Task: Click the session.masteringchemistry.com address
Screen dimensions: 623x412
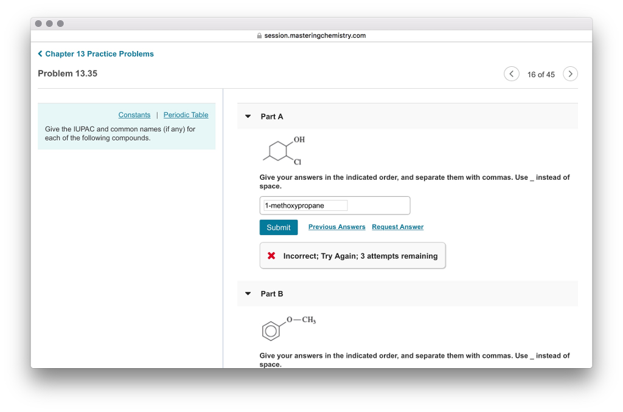Action: click(315, 35)
